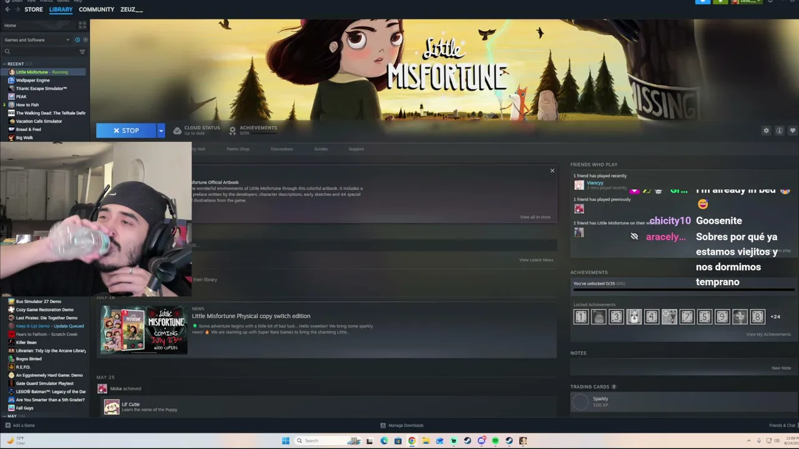Open the Points Shop game tab
This screenshot has height=449, width=799.
click(238, 149)
